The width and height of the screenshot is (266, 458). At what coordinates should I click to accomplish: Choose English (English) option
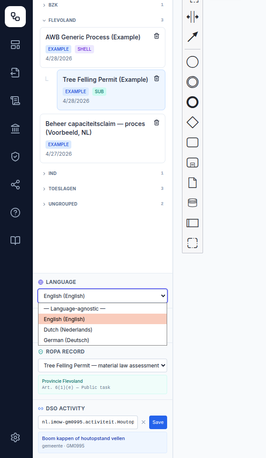point(102,319)
